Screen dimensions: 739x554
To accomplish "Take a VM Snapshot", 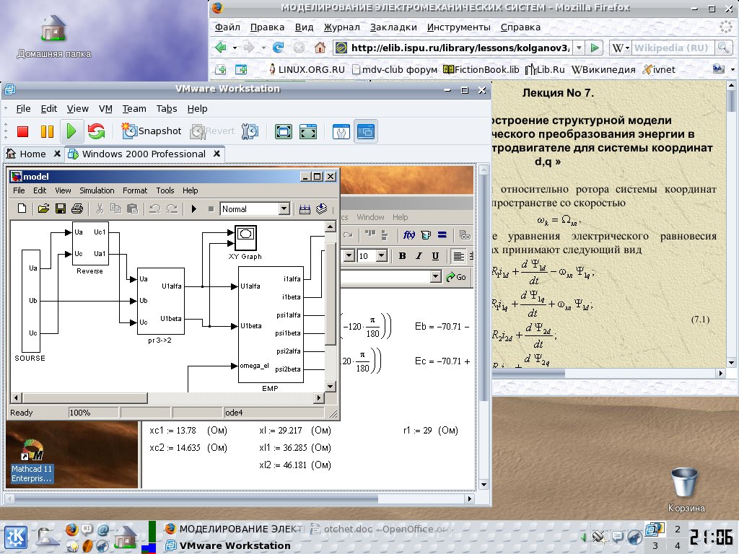I will (152, 131).
